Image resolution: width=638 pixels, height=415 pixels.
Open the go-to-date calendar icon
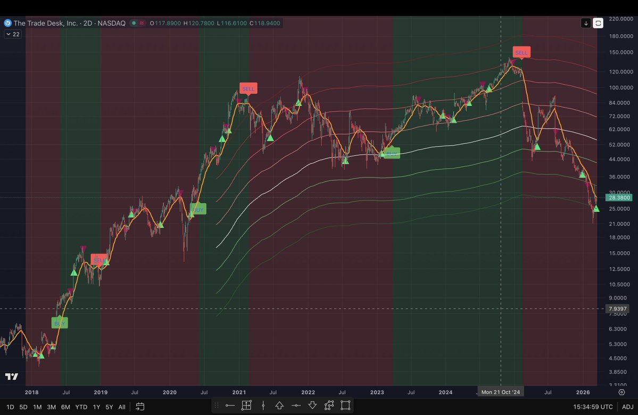140,406
